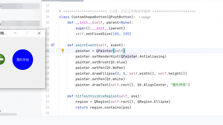Click the scrollbar at the bottom-left panel

tap(9, 114)
